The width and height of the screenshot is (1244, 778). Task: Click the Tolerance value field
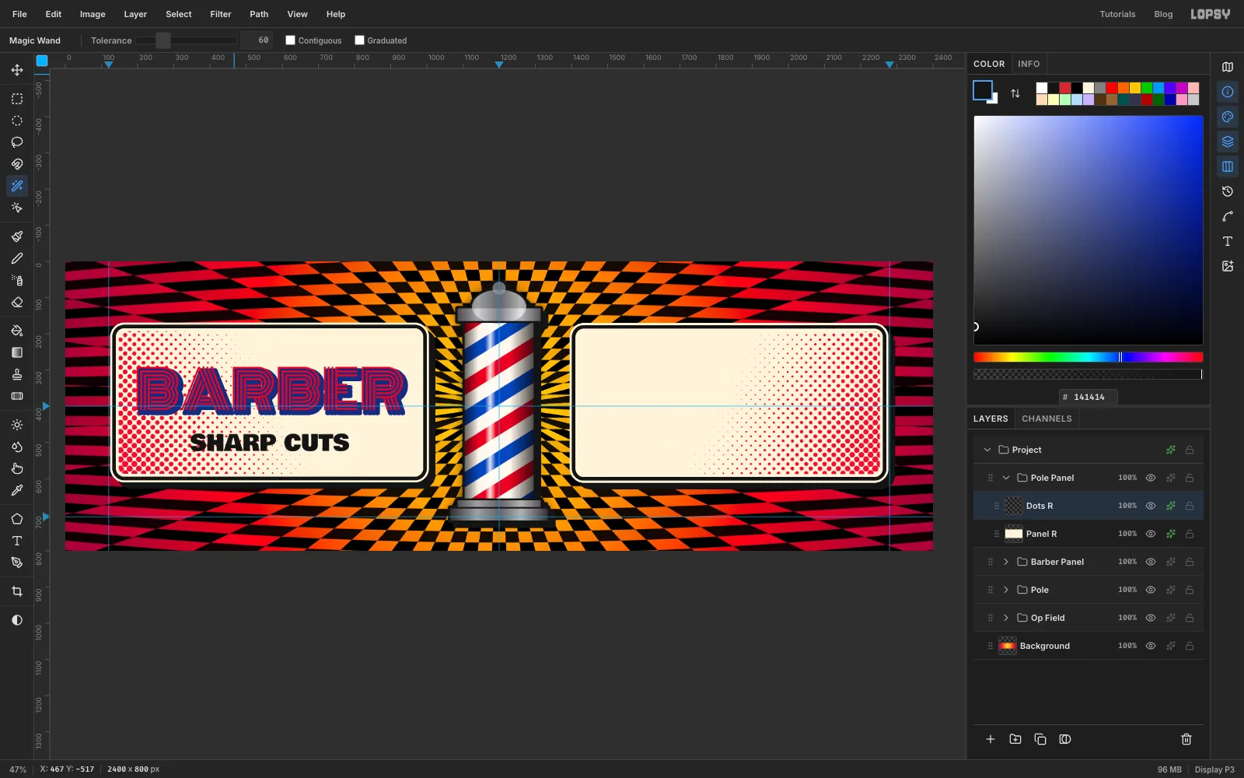pyautogui.click(x=257, y=40)
